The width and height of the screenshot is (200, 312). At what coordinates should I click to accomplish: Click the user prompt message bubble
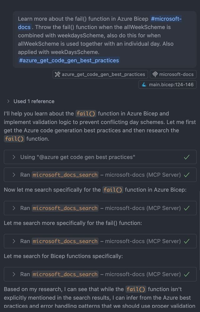click(105, 39)
